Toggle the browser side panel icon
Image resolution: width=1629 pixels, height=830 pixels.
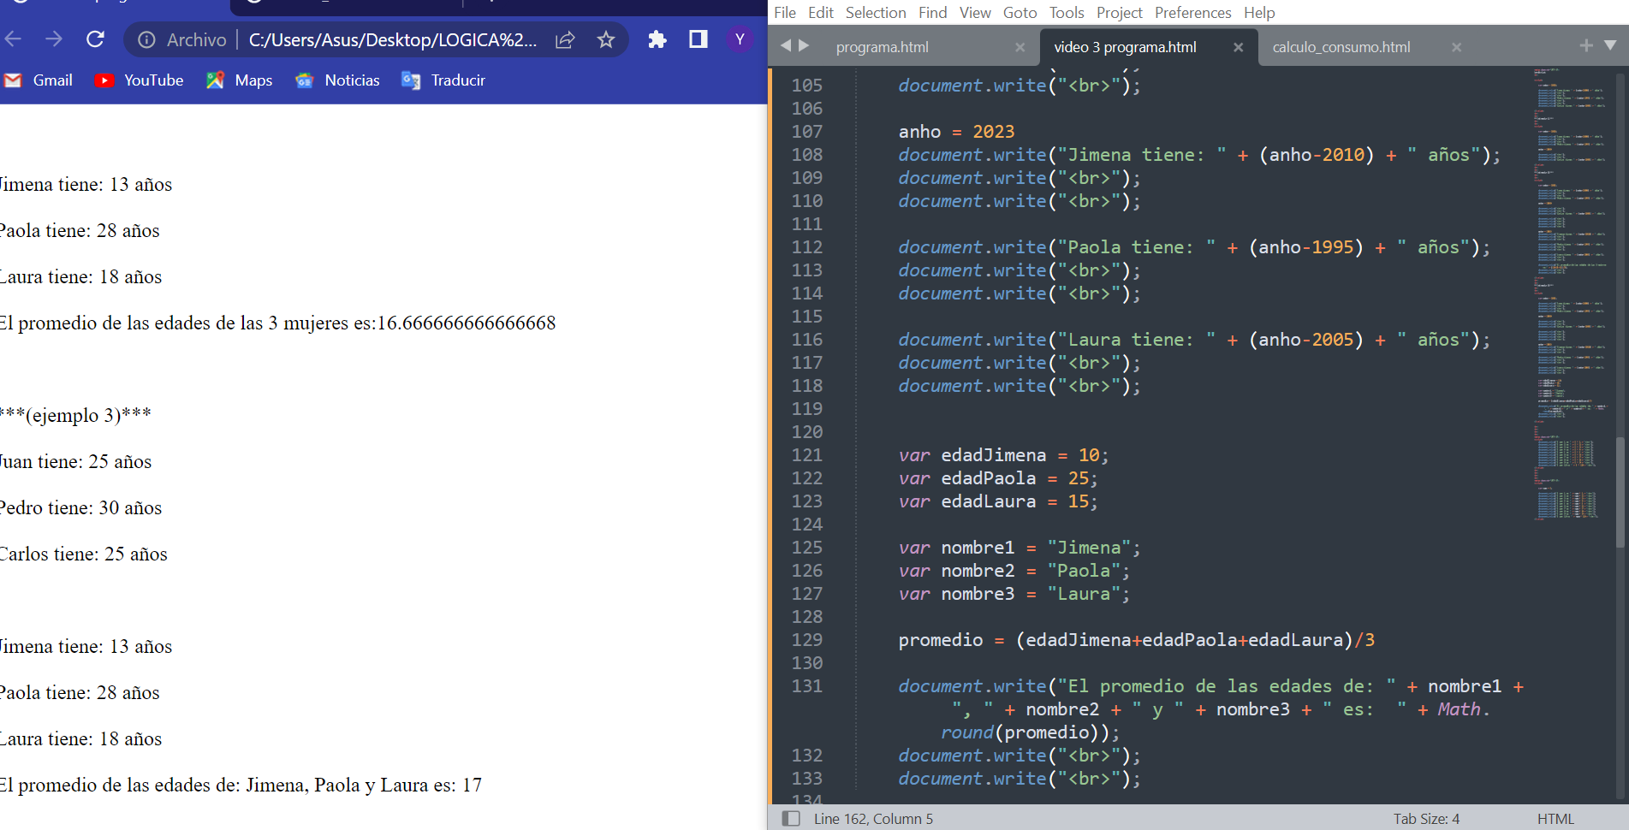click(699, 39)
